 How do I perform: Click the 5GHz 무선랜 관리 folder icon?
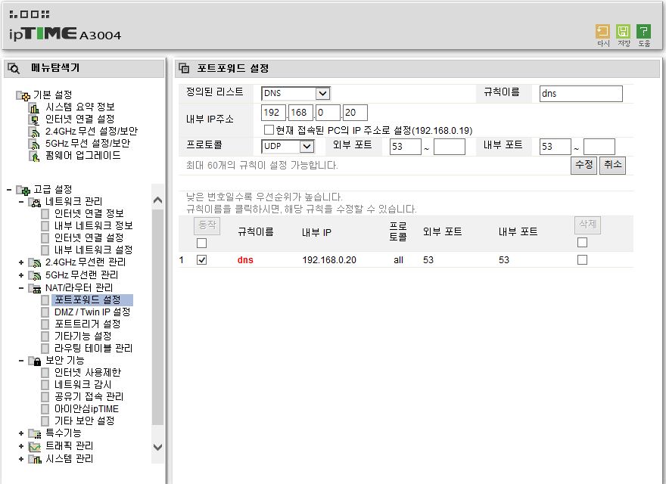(x=34, y=275)
